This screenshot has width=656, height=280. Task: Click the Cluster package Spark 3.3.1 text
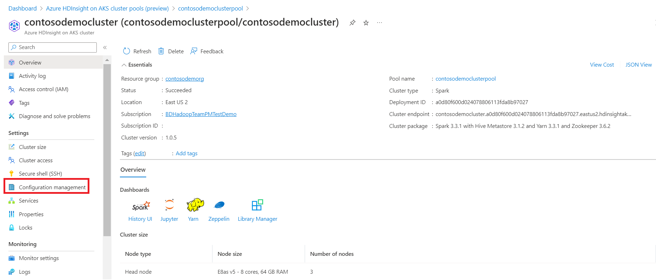pyautogui.click(x=523, y=126)
